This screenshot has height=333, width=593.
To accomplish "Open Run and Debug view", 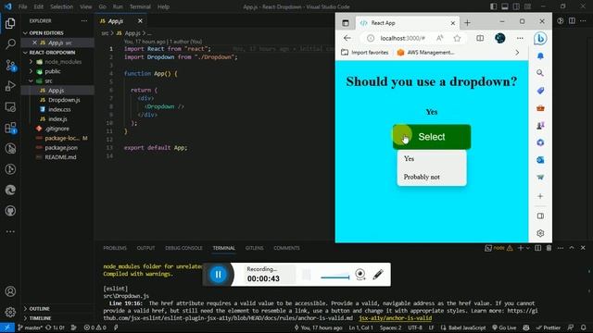I will point(10,86).
